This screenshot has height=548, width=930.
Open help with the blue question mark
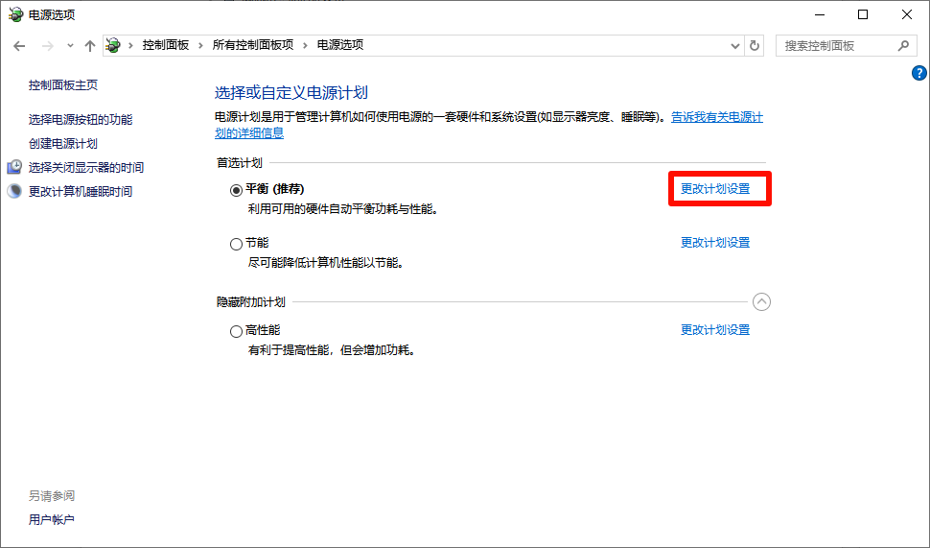(x=918, y=73)
